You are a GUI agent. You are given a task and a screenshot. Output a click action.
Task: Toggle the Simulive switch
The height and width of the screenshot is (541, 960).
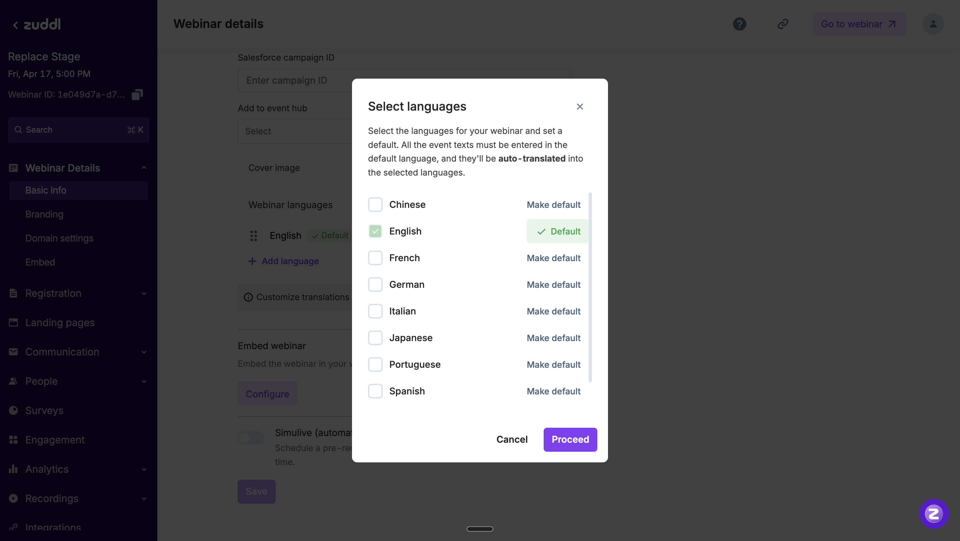[251, 438]
